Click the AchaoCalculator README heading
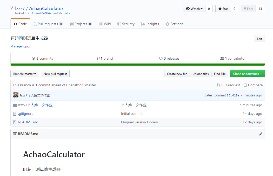This screenshot has width=273, height=176. 54,154
